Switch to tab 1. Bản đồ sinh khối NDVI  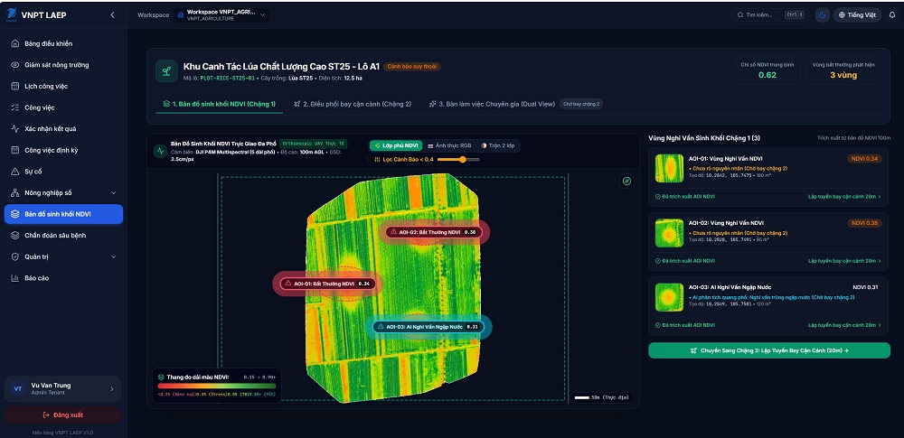220,105
